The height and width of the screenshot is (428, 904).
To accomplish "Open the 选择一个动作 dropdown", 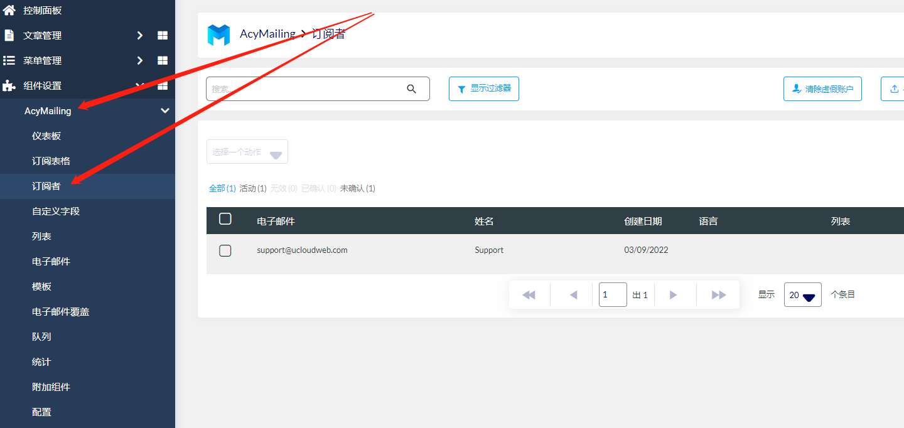I will (x=247, y=152).
